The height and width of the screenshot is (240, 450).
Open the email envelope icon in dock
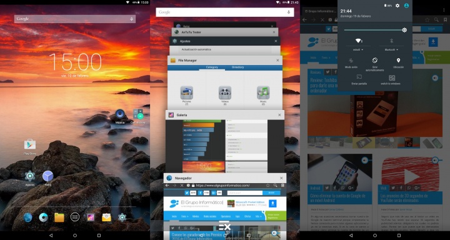point(106,217)
